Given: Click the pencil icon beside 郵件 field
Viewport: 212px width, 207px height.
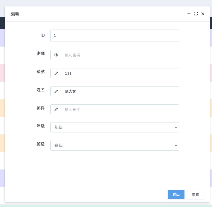Looking at the screenshot, I should [56, 109].
